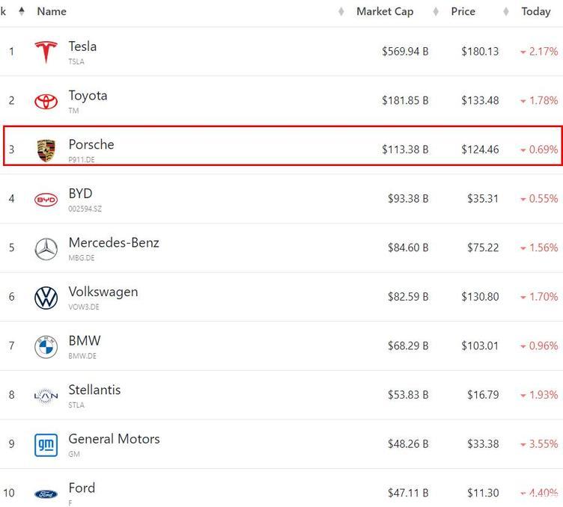Sort by Today column header
563x507 pixels.
536,11
